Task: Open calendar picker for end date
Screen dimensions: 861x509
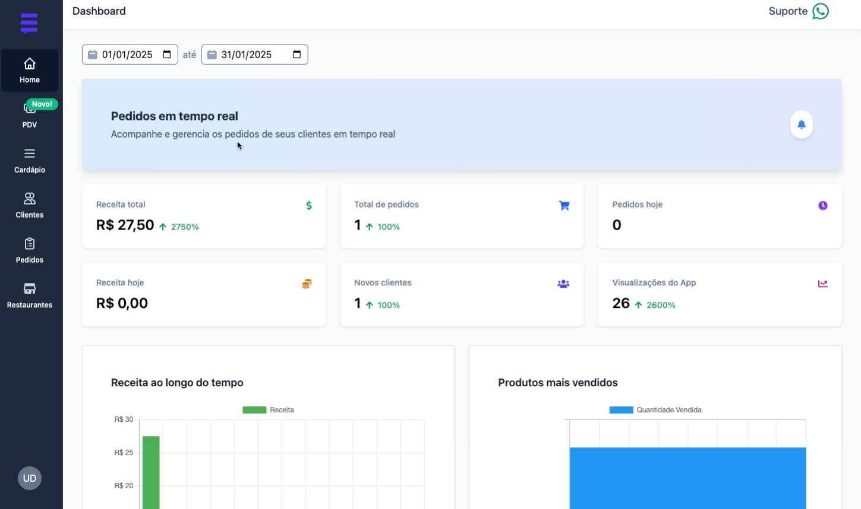Action: point(297,55)
